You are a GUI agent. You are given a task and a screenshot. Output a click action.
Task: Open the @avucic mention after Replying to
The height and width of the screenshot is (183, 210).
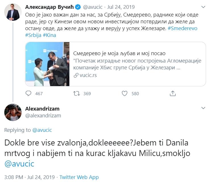point(42,130)
